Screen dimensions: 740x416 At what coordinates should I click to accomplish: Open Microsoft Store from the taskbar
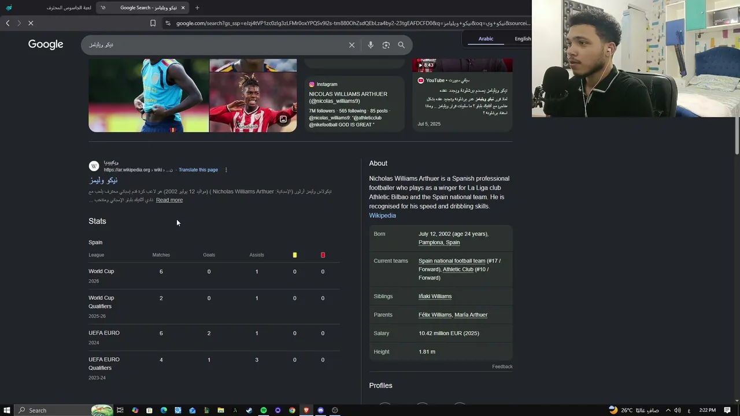pyautogui.click(x=149, y=410)
